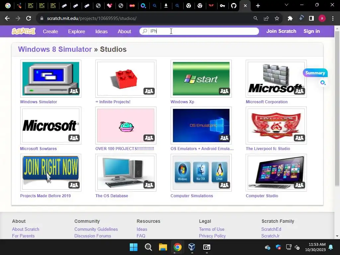
Task: Open the Windows Simulator studio thumbnail
Action: click(x=51, y=79)
